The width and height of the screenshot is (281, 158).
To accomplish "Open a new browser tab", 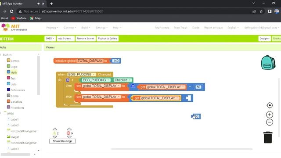I will coord(51,4).
